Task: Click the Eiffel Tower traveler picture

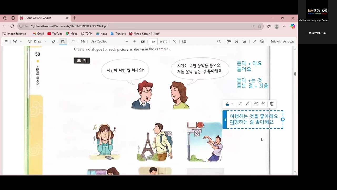Action: (155, 142)
